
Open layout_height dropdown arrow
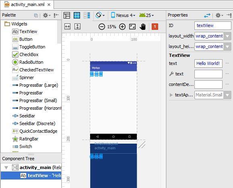pyautogui.click(x=227, y=47)
